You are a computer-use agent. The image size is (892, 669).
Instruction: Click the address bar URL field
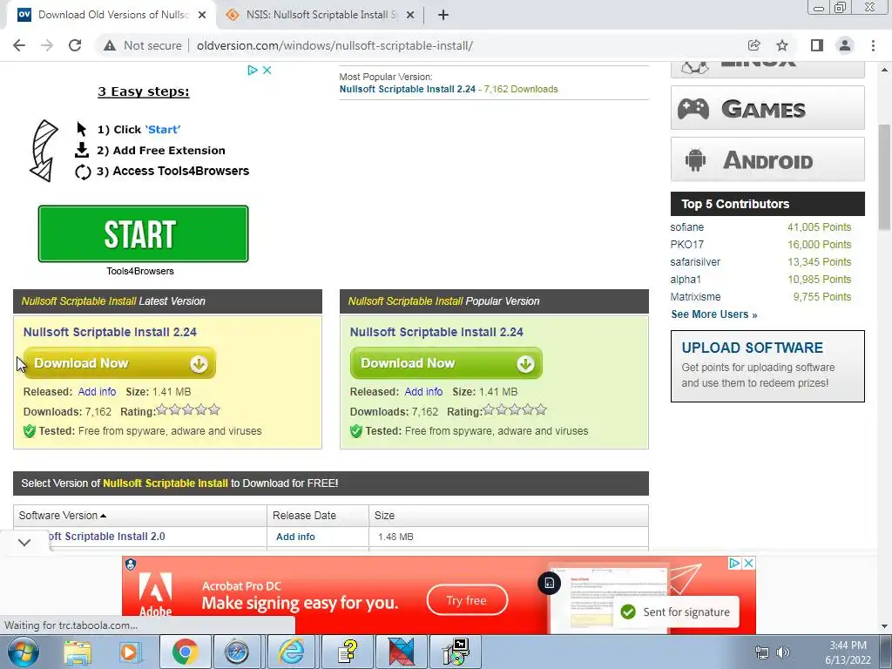(x=334, y=45)
